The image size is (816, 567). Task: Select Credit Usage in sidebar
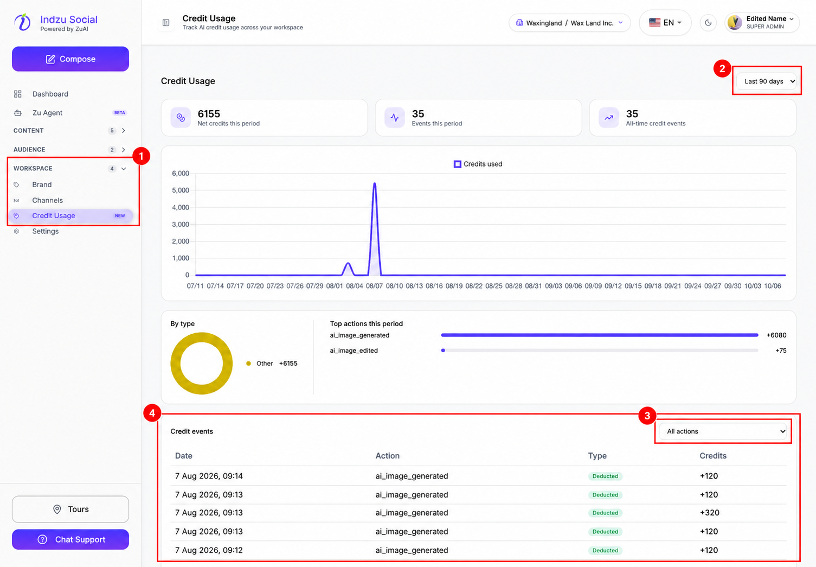70,215
